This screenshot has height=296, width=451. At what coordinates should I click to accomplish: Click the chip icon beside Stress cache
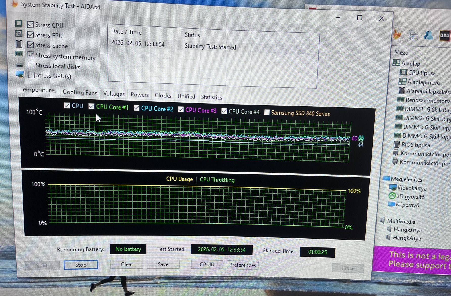point(19,44)
